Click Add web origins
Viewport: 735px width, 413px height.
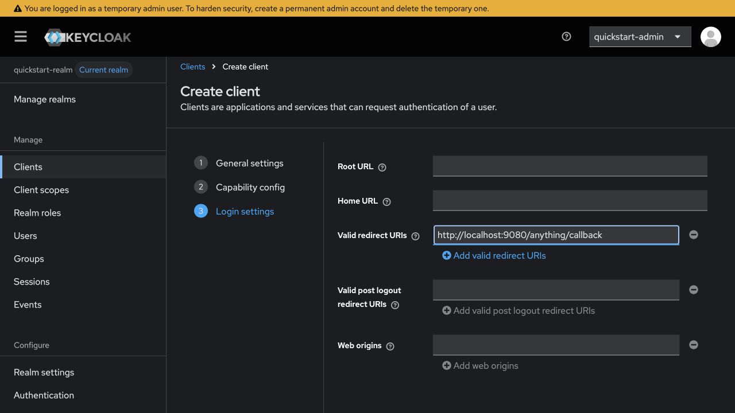click(x=480, y=365)
